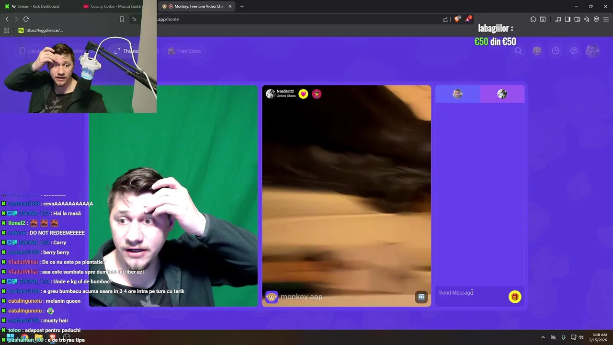Click chat message 'DO NOT REDEEMEEEEE'
Image resolution: width=613 pixels, height=345 pixels.
[x=57, y=233]
